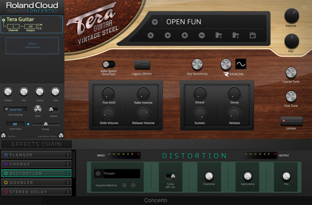
Task: Click the Fret Shift knob
Action: pyautogui.click(x=108, y=93)
